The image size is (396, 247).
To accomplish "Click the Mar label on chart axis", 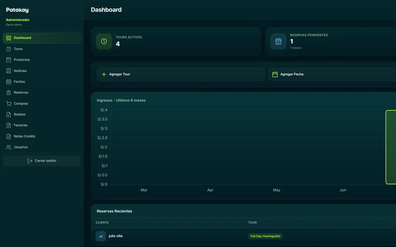I will point(144,190).
